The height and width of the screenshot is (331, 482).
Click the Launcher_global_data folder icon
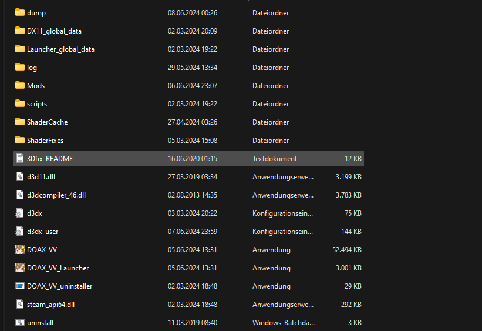point(20,49)
